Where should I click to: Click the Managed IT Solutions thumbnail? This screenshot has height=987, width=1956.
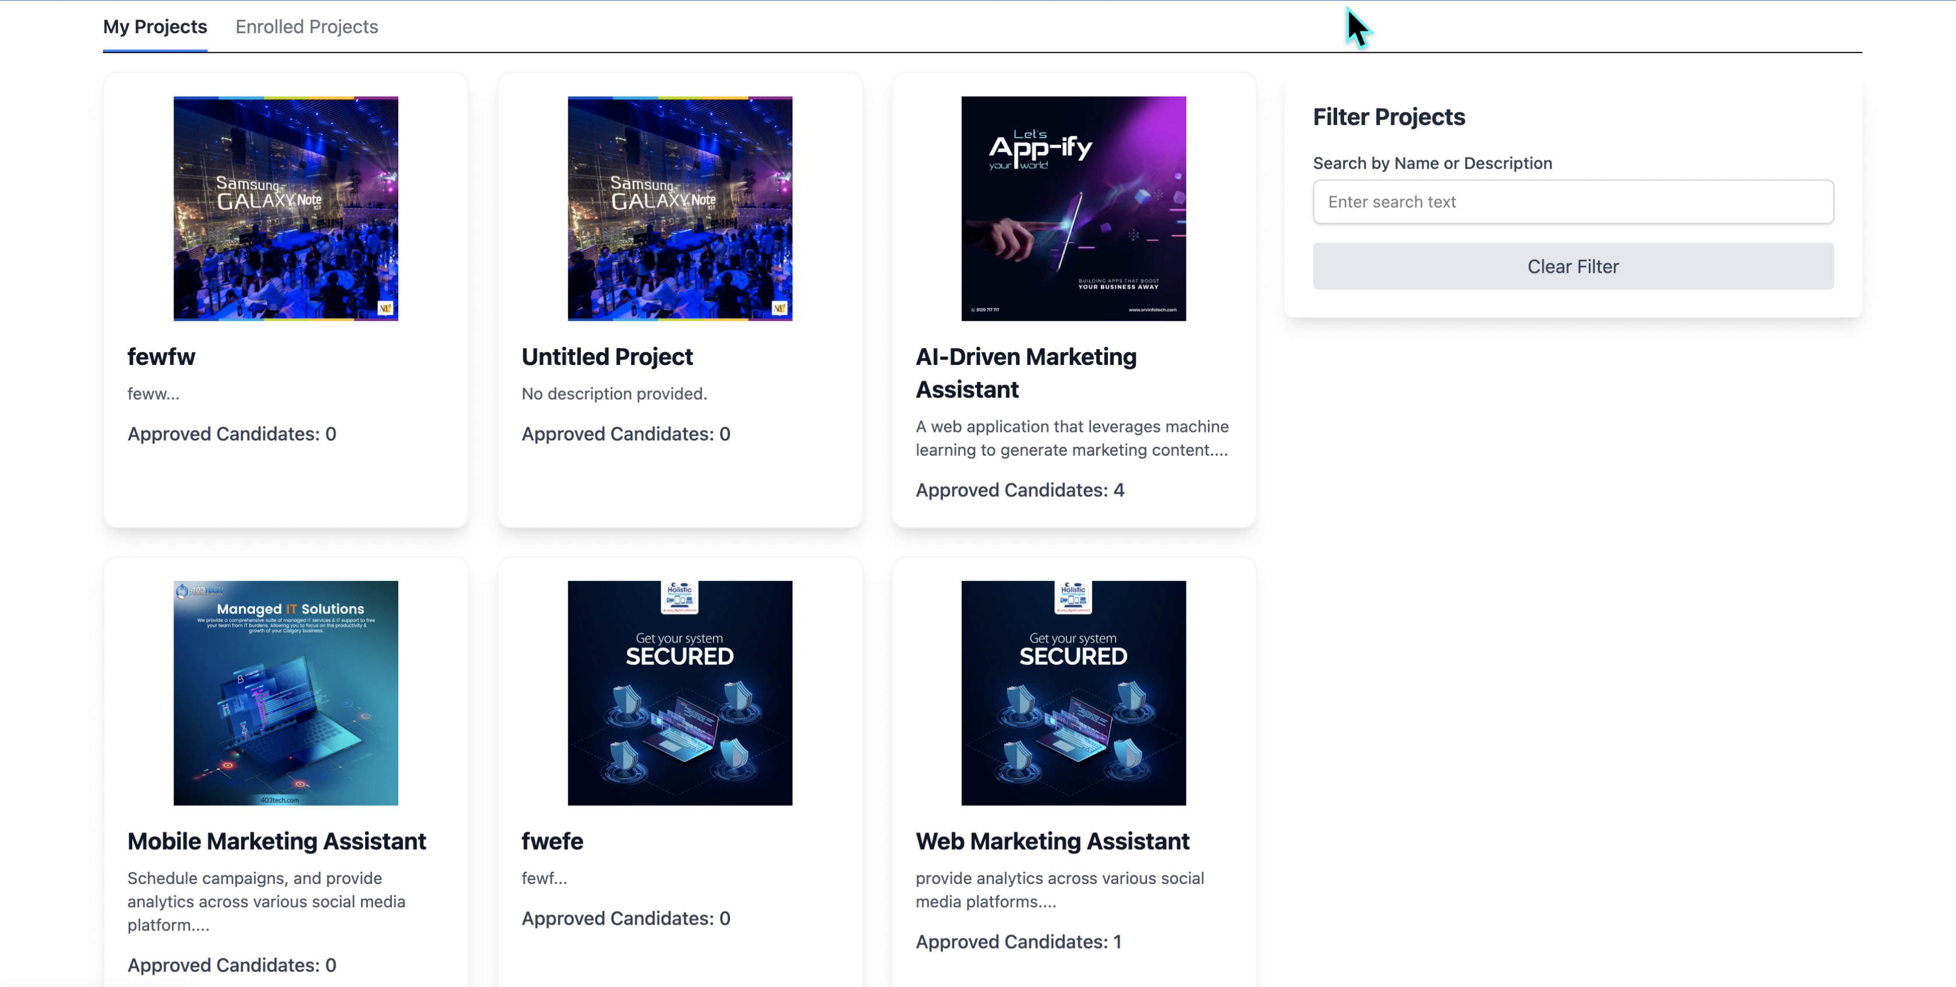285,693
